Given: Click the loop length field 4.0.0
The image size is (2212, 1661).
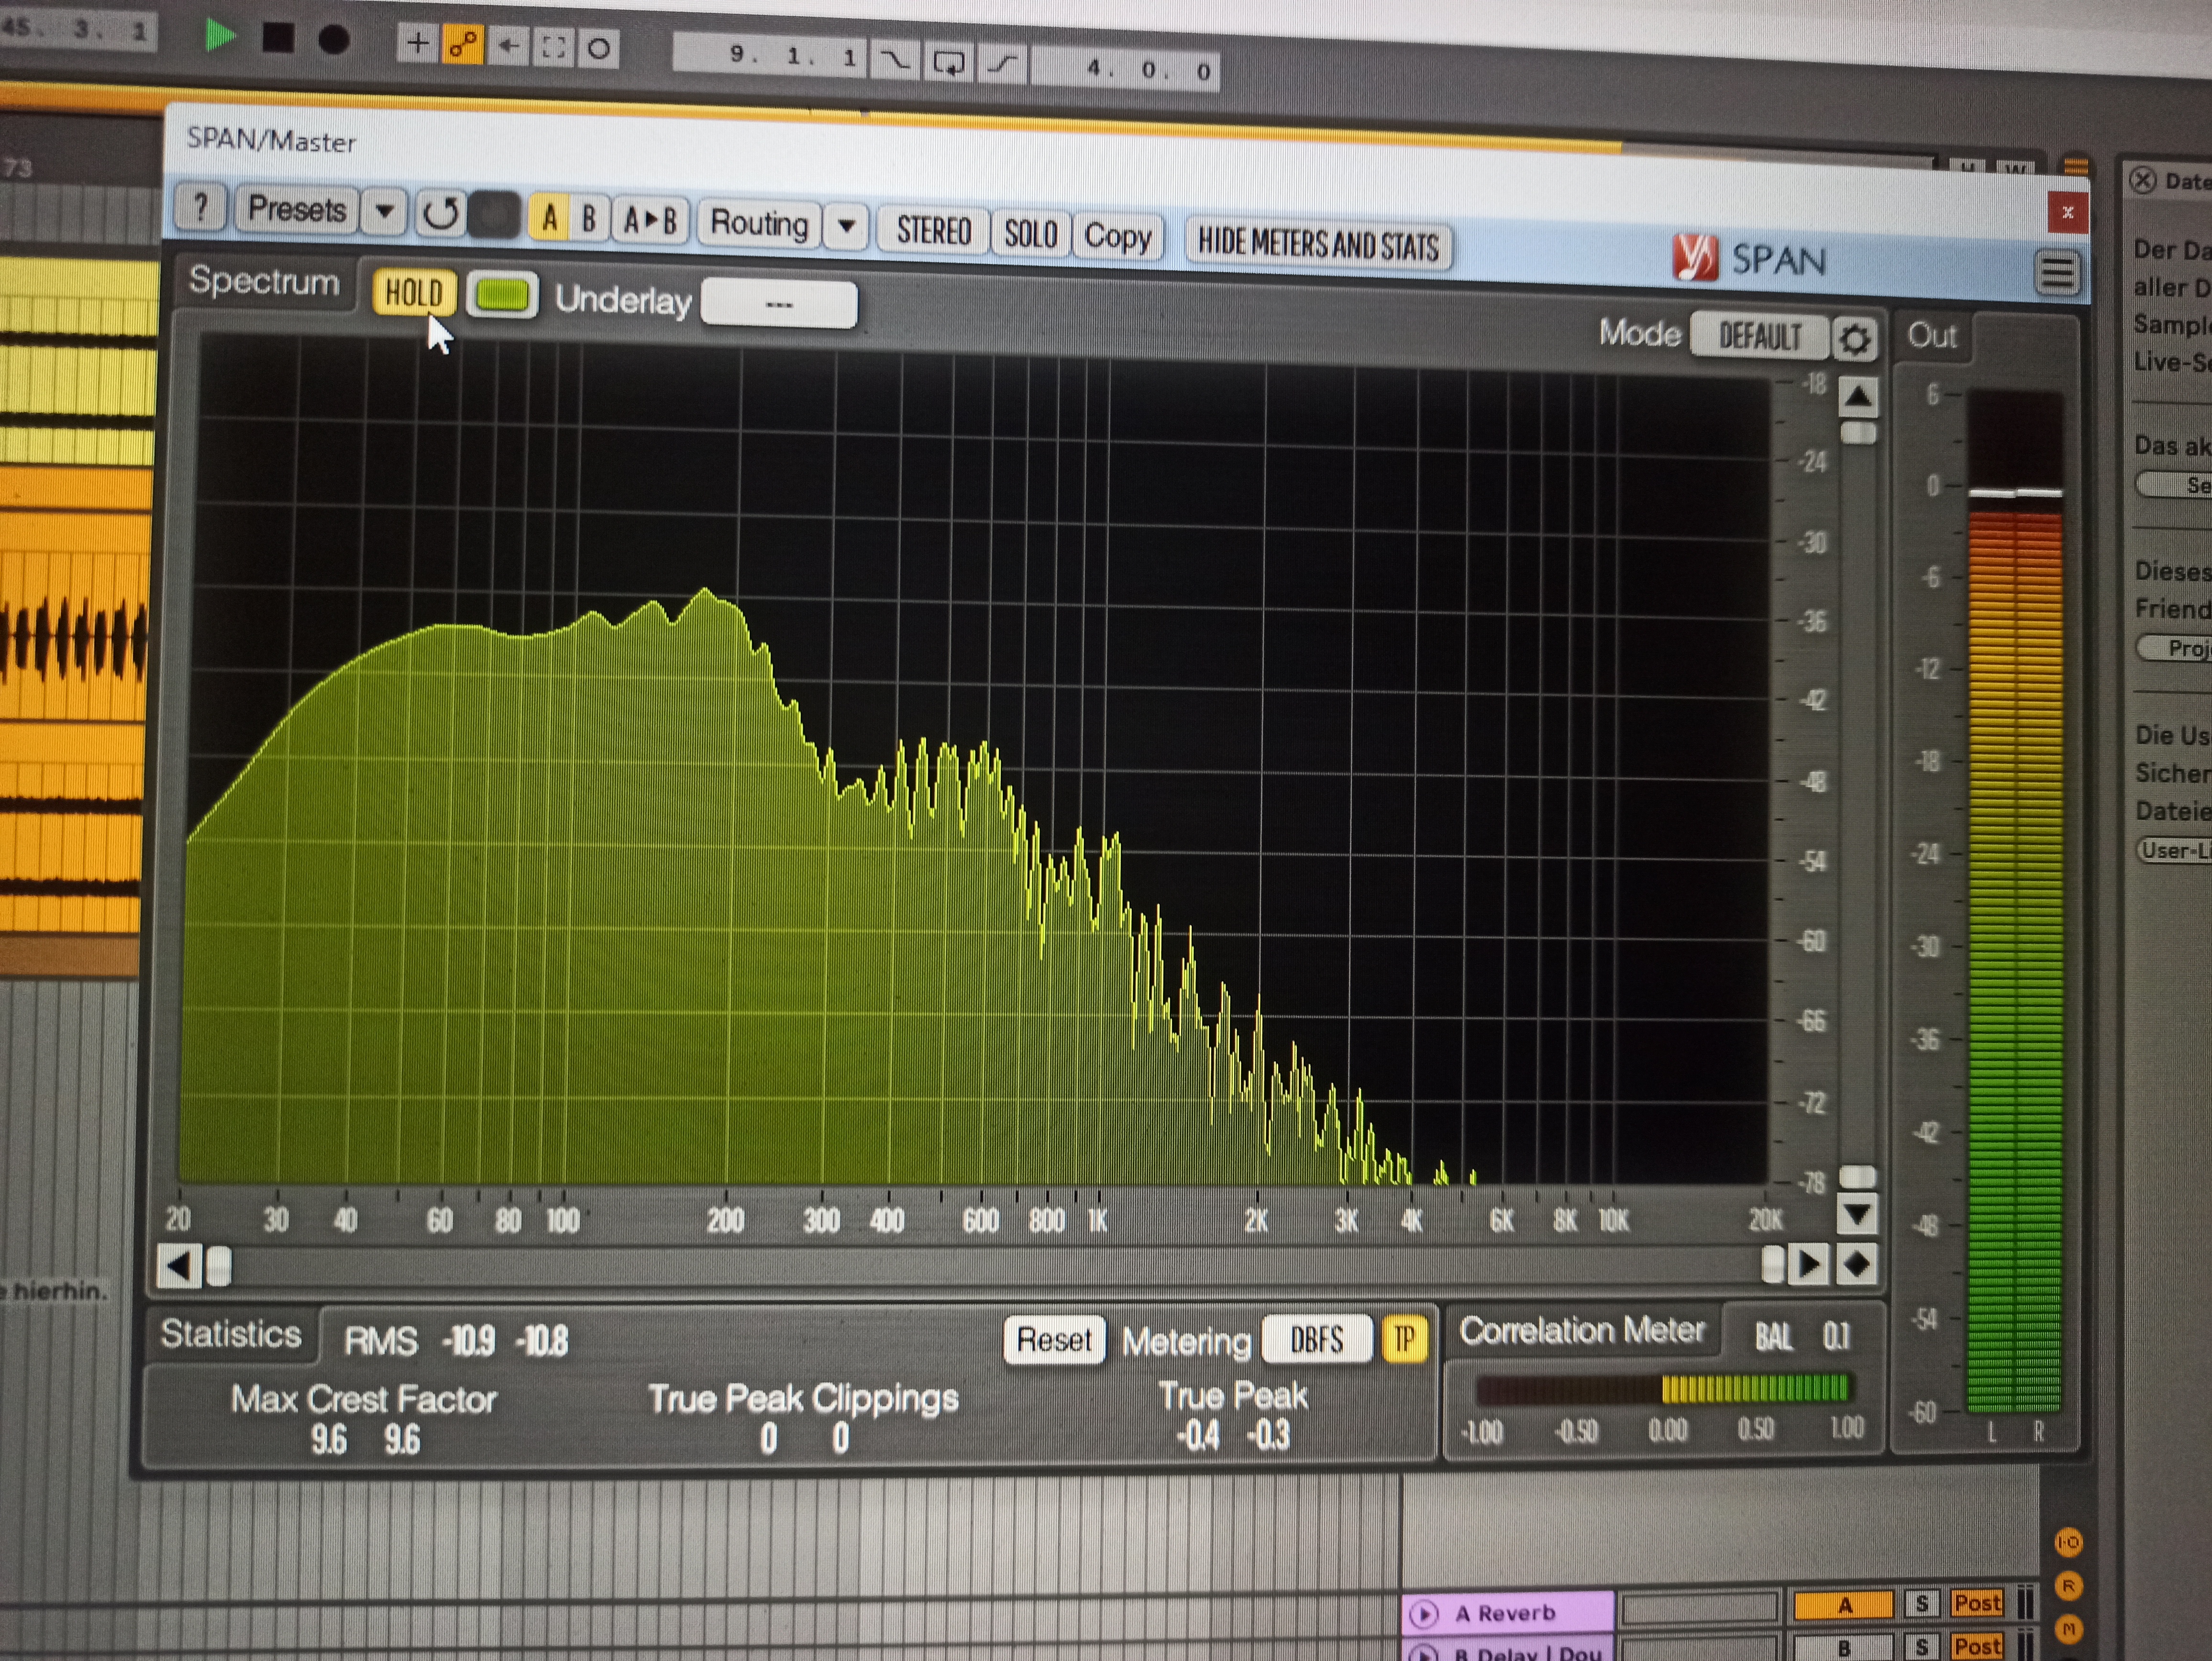Looking at the screenshot, I should click(1125, 69).
